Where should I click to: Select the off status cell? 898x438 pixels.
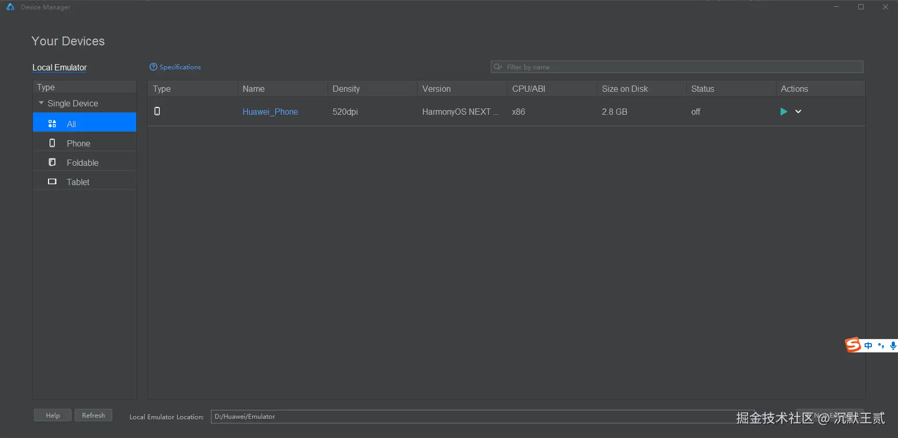pyautogui.click(x=695, y=112)
